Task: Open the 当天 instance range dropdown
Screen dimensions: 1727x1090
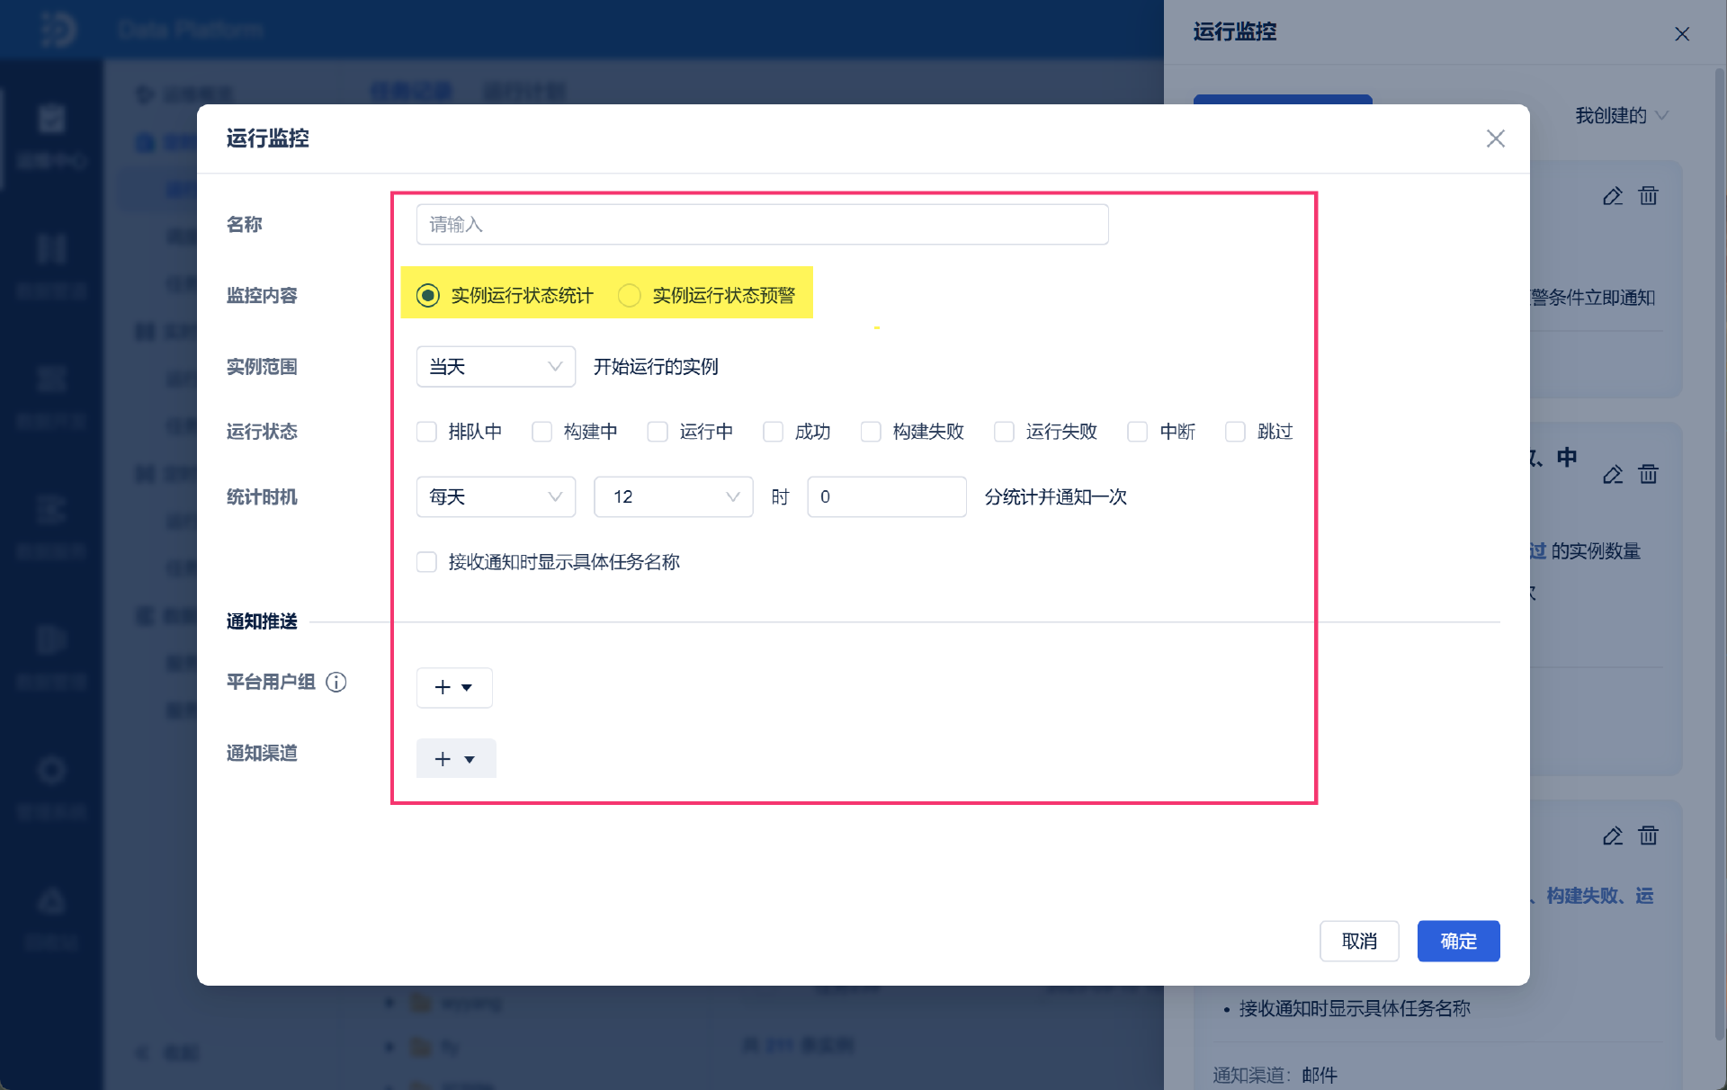Action: (495, 367)
